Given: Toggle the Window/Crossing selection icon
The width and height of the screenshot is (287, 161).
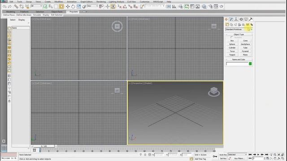Looking at the screenshot, I should tap(61, 7).
